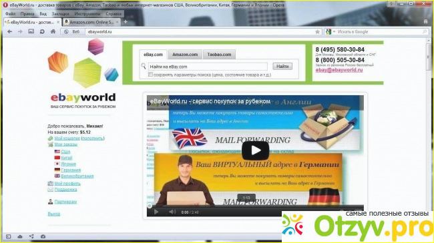Mute the video using the speaker icon
The width and height of the screenshot is (434, 243).
(x=172, y=212)
